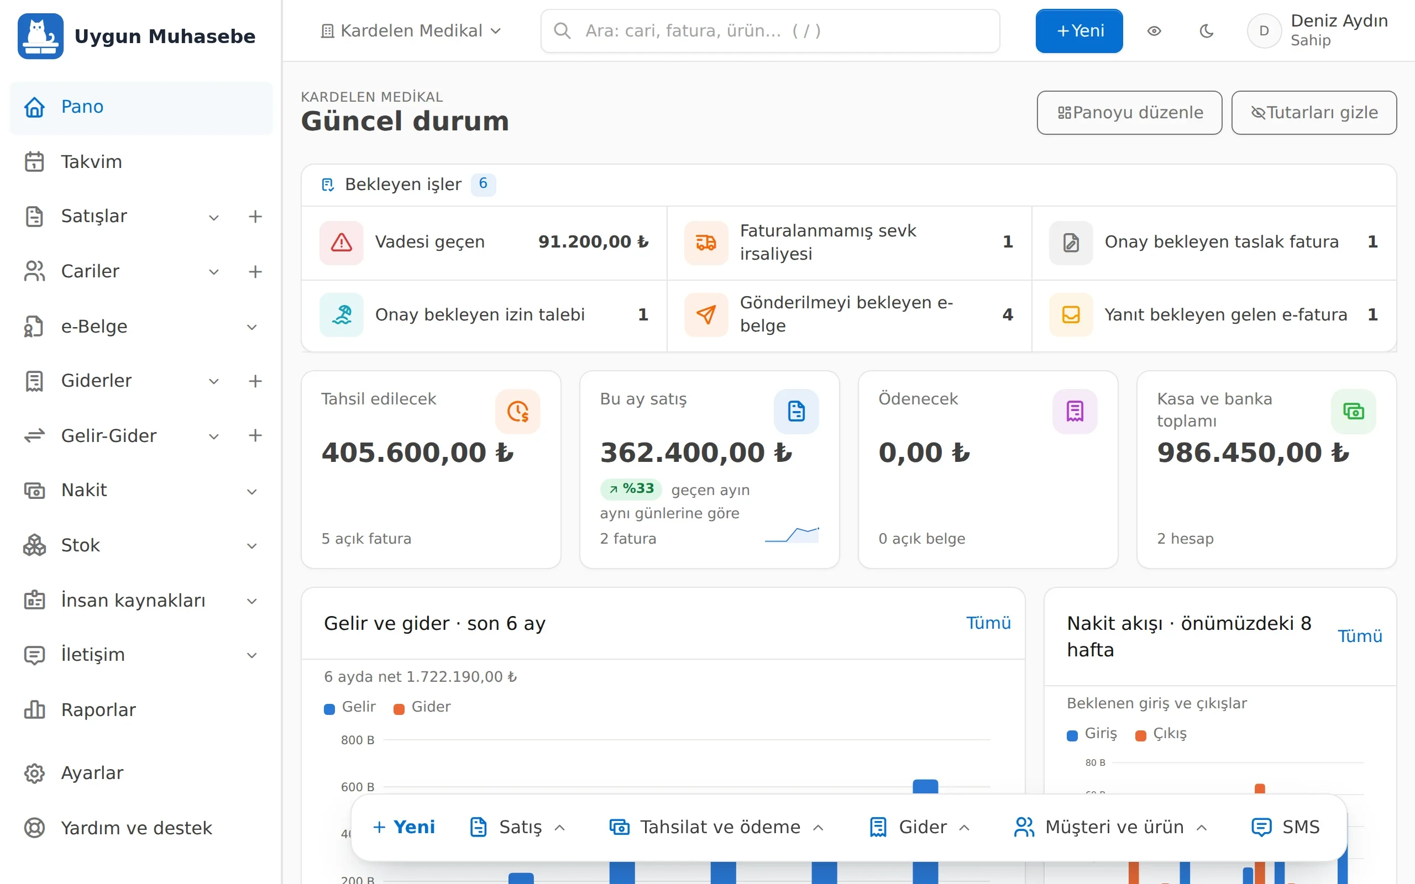Open Tümü link for Nakit akışı
The width and height of the screenshot is (1415, 884).
(1360, 636)
